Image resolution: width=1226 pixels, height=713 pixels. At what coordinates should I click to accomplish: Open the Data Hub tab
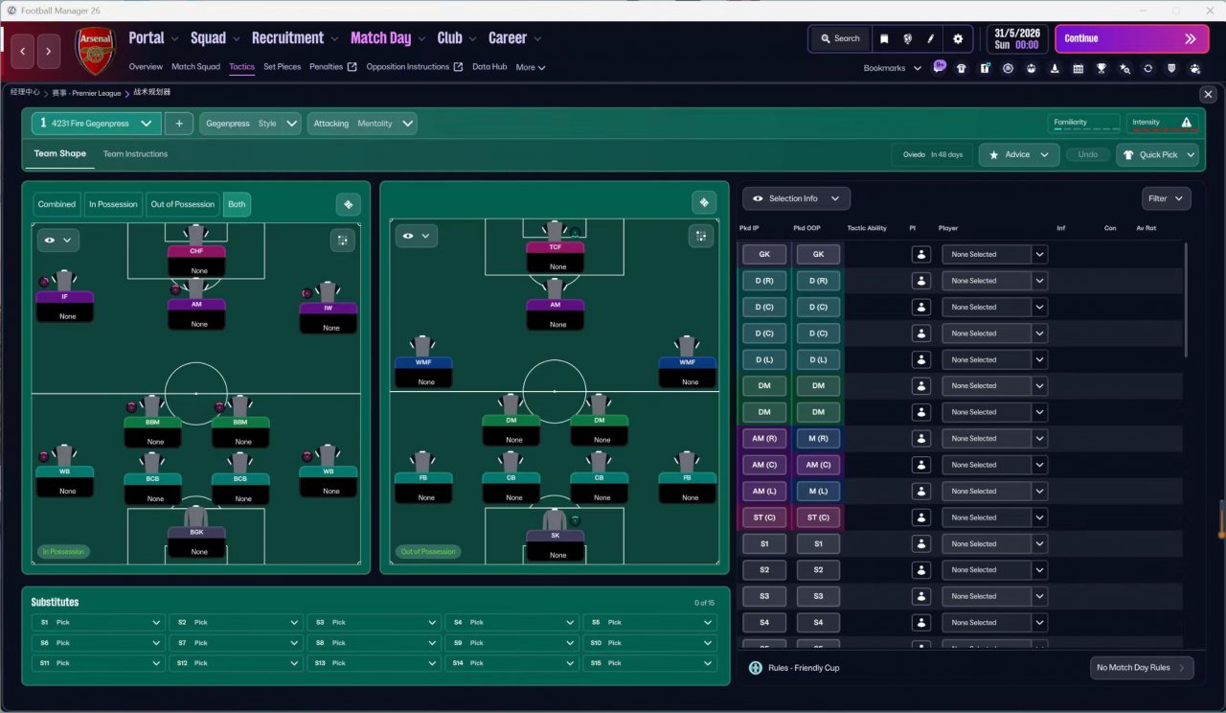pyautogui.click(x=489, y=67)
